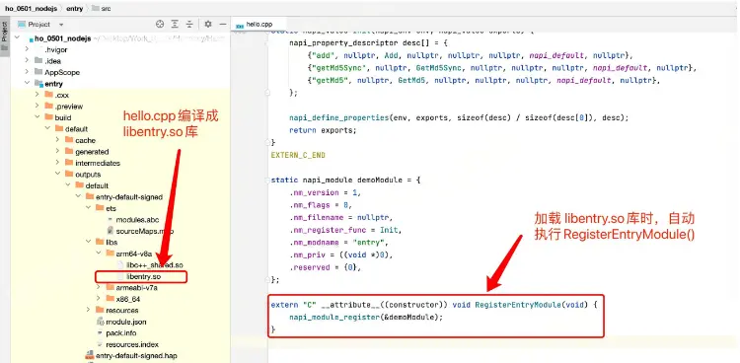The image size is (740, 363).
Task: Hide the Project panel with minus icon
Action: point(223,24)
